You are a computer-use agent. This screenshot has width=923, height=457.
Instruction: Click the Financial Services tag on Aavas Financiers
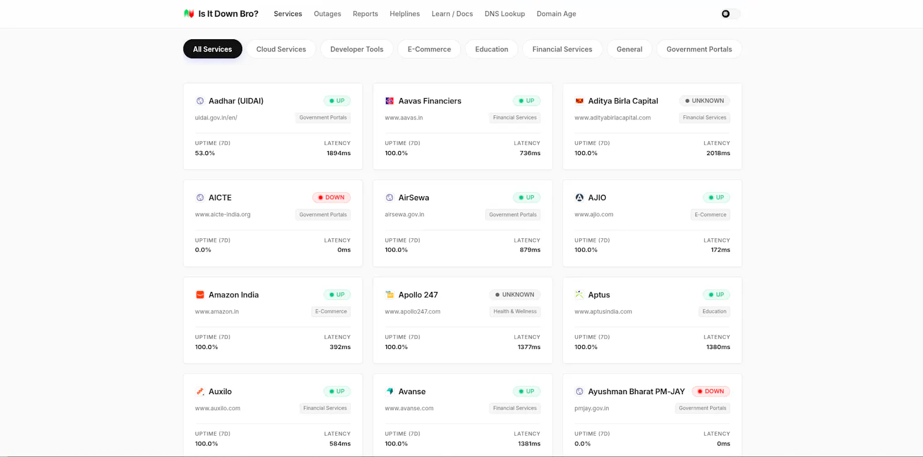515,118
